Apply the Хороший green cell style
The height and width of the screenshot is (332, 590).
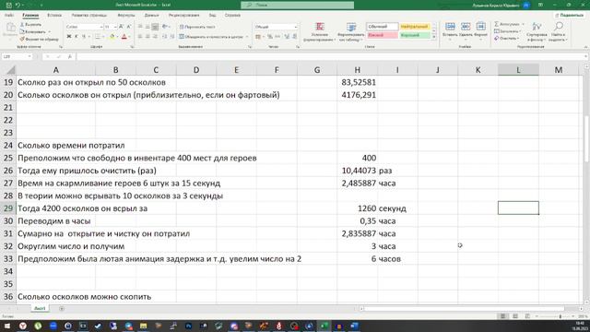click(415, 35)
